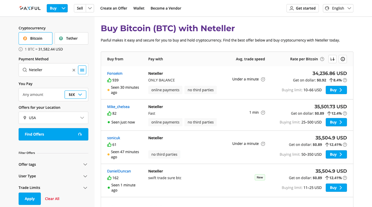Click the 35,501.73 USD rate

click(x=331, y=106)
